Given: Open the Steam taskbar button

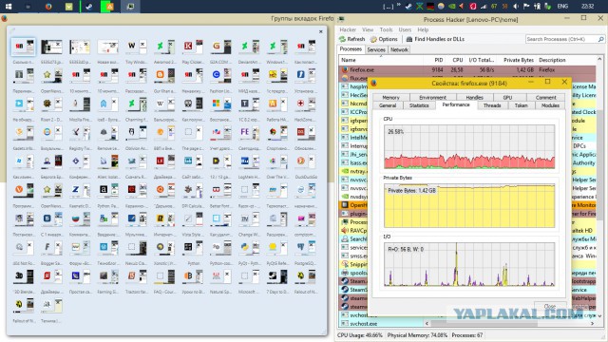Looking at the screenshot, I should point(89,7).
